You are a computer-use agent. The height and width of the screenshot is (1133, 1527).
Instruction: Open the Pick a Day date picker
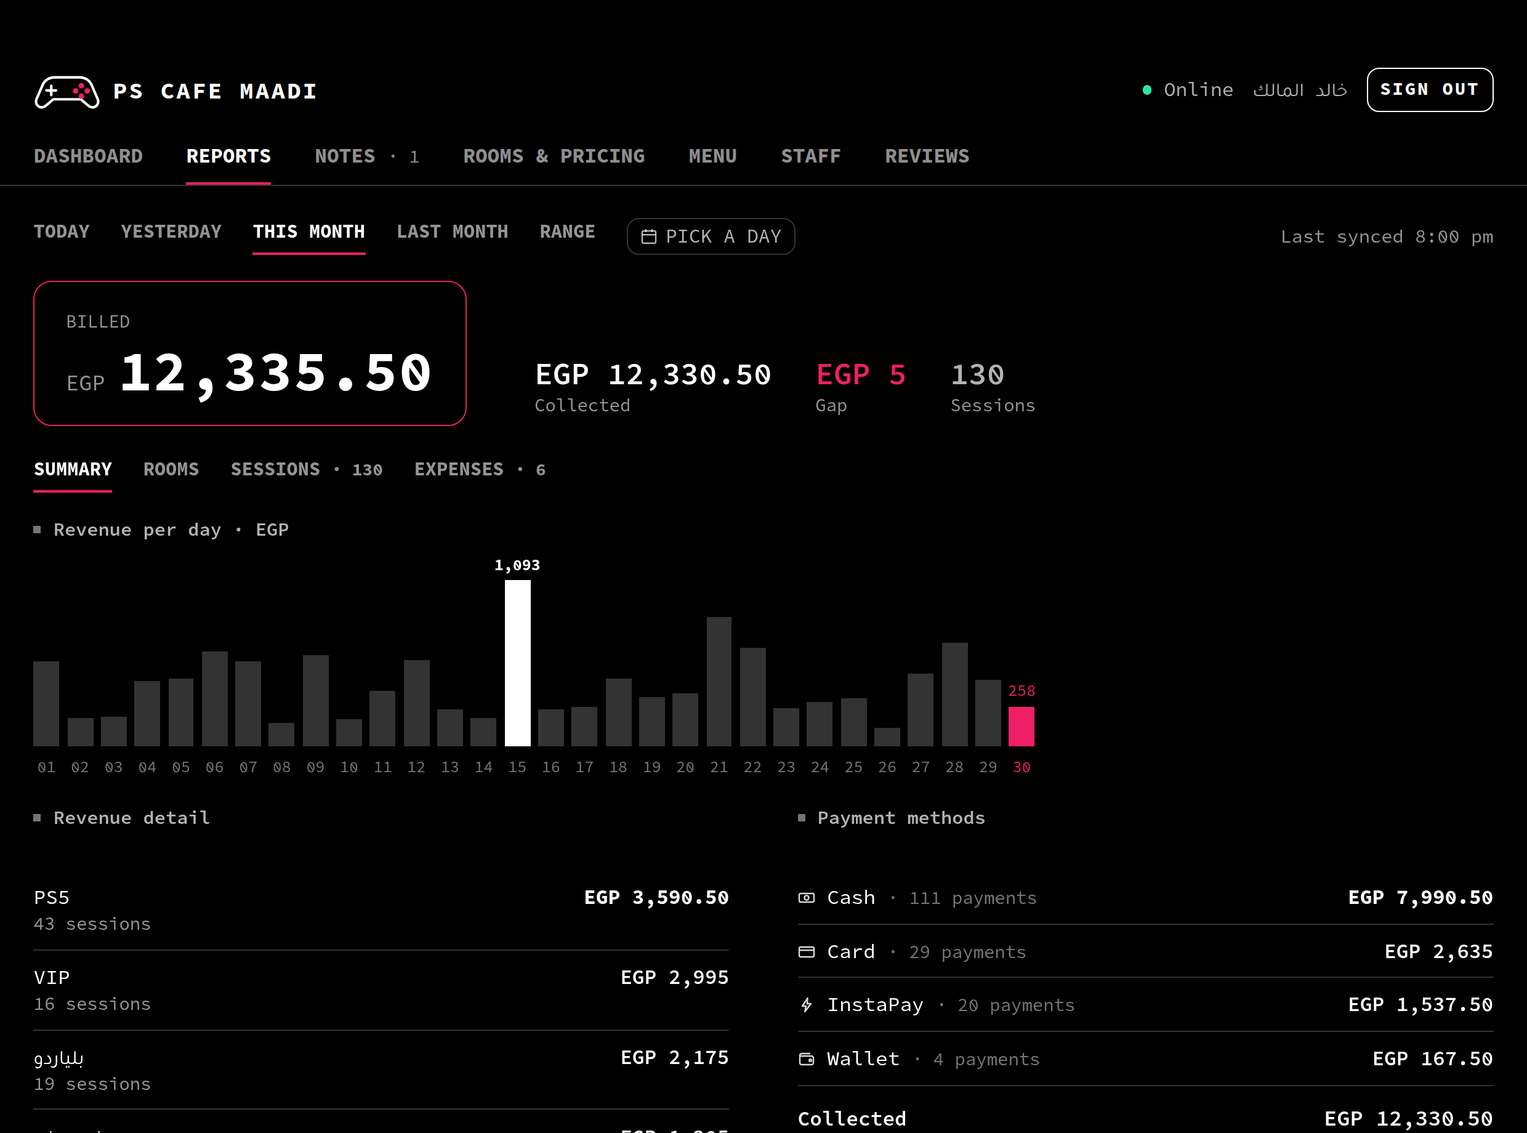point(711,236)
